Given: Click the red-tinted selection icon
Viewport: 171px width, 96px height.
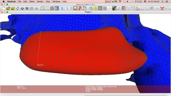Looking at the screenshot, I should point(152,8).
